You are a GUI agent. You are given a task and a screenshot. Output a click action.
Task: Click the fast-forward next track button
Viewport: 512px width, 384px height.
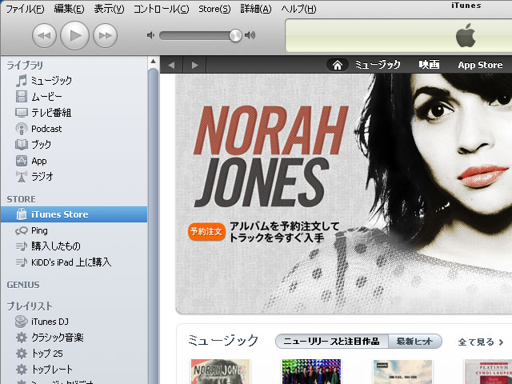(x=105, y=35)
